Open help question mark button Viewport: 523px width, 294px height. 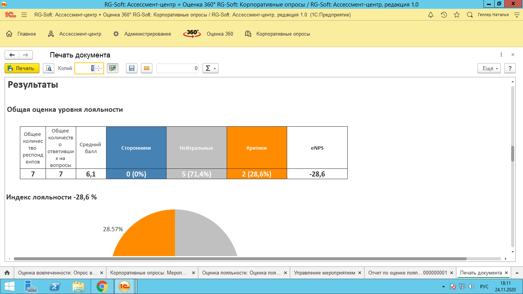[x=510, y=68]
